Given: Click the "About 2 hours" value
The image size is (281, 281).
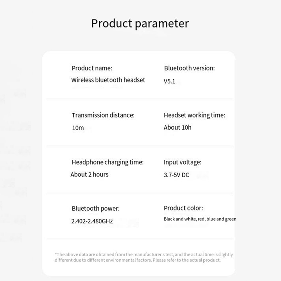Looking at the screenshot, I should (89, 174).
